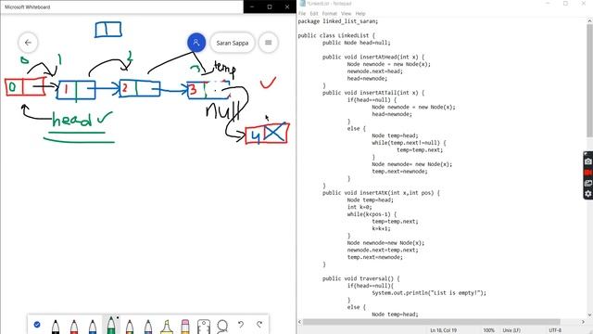593x334 pixels.
Task: Click 'public void insertAtHead(int x) {' line
Action: (373, 58)
